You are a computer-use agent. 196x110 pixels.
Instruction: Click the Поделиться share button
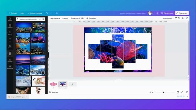(182, 13)
